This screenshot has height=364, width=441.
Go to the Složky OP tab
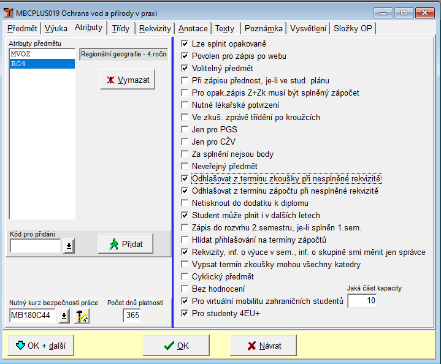(353, 28)
